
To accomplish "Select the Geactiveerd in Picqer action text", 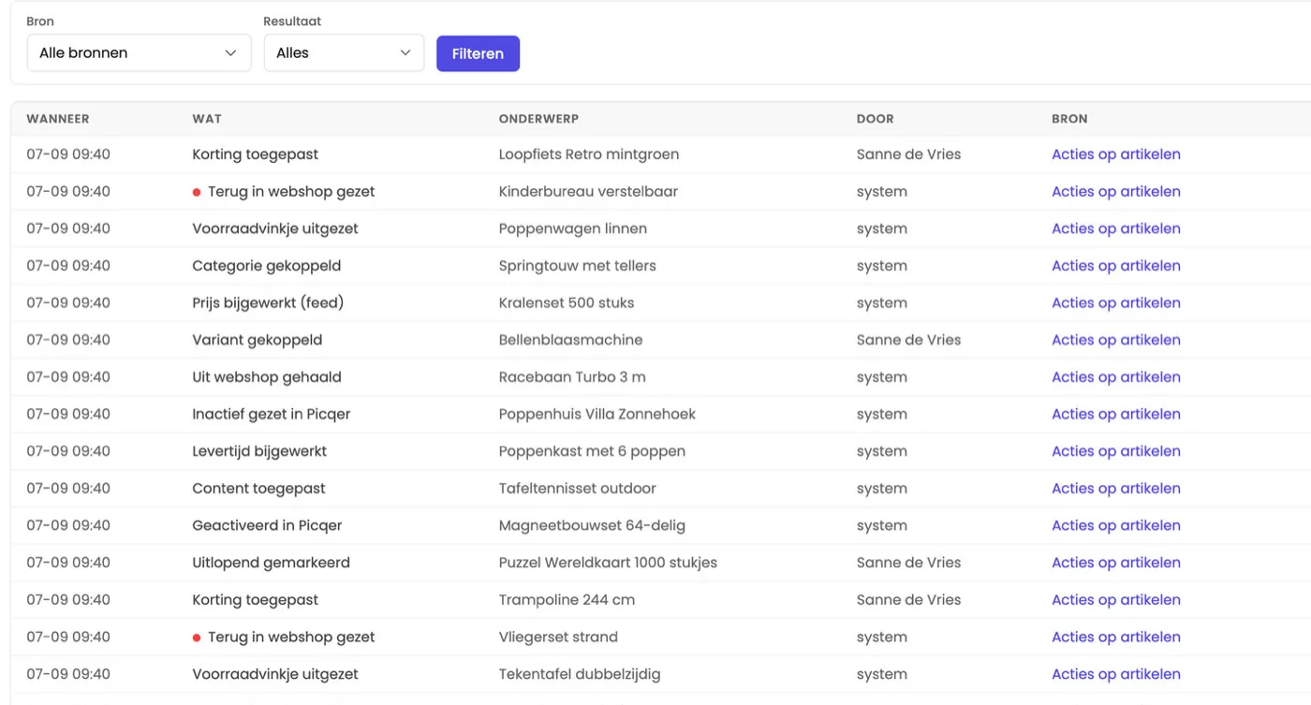I will (267, 525).
